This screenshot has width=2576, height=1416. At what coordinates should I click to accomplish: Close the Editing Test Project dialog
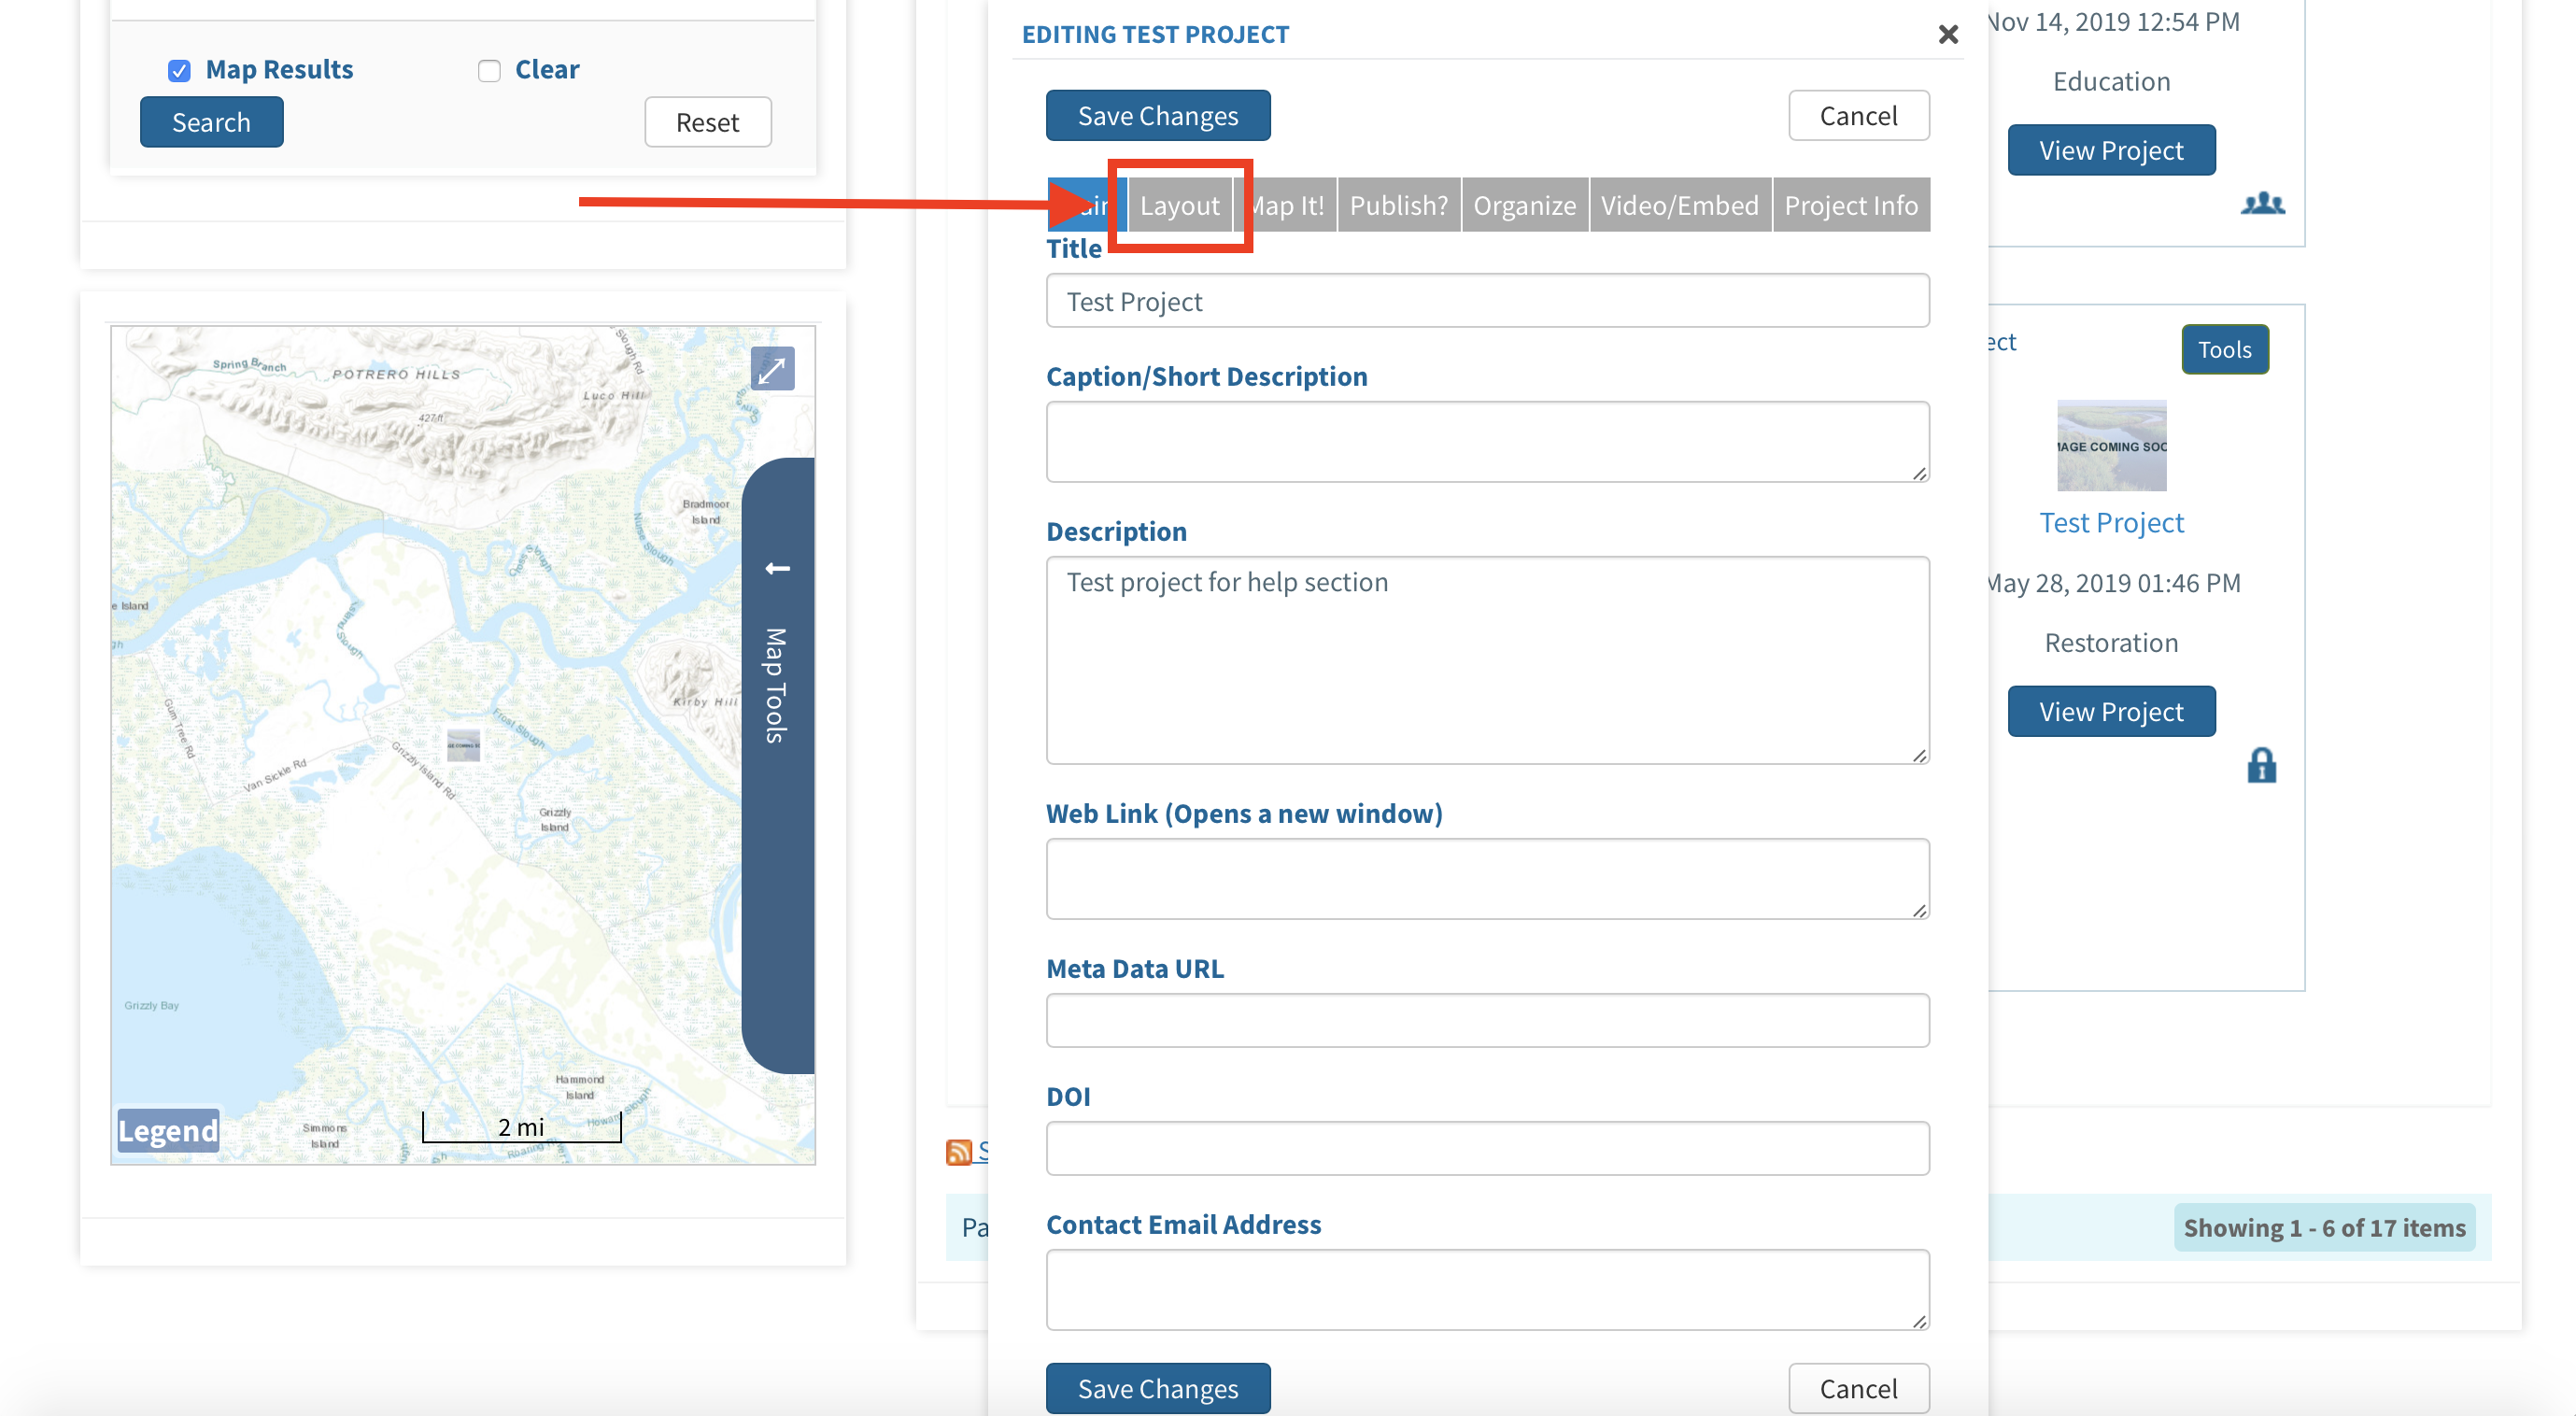(1947, 35)
